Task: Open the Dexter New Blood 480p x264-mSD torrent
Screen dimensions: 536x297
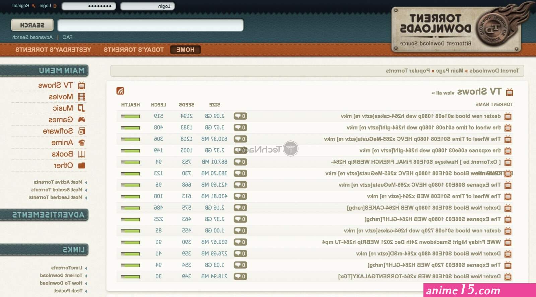Action: [428, 254]
